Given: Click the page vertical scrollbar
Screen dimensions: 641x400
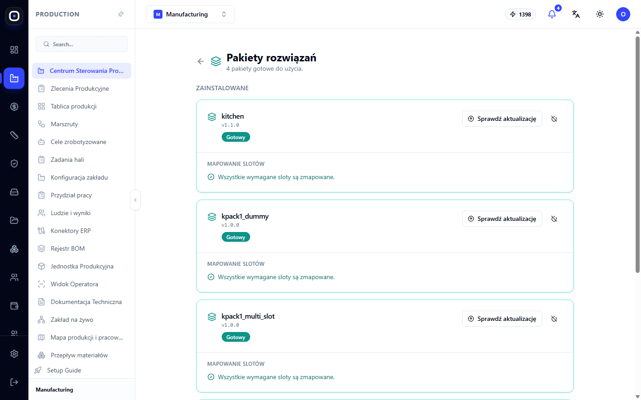Looking at the screenshot, I should coord(638,155).
